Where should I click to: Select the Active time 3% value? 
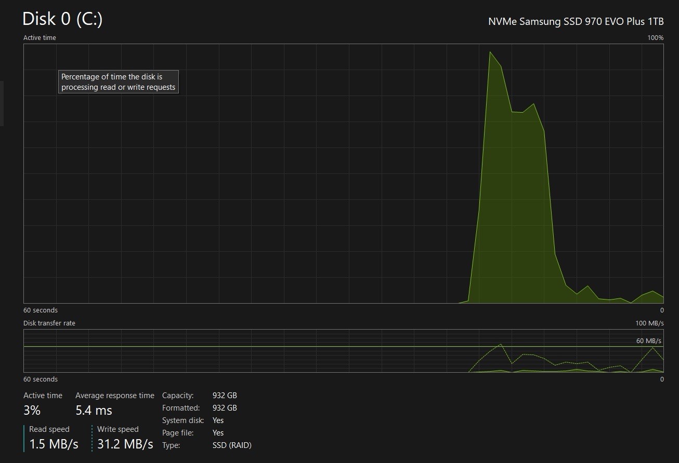pos(32,411)
